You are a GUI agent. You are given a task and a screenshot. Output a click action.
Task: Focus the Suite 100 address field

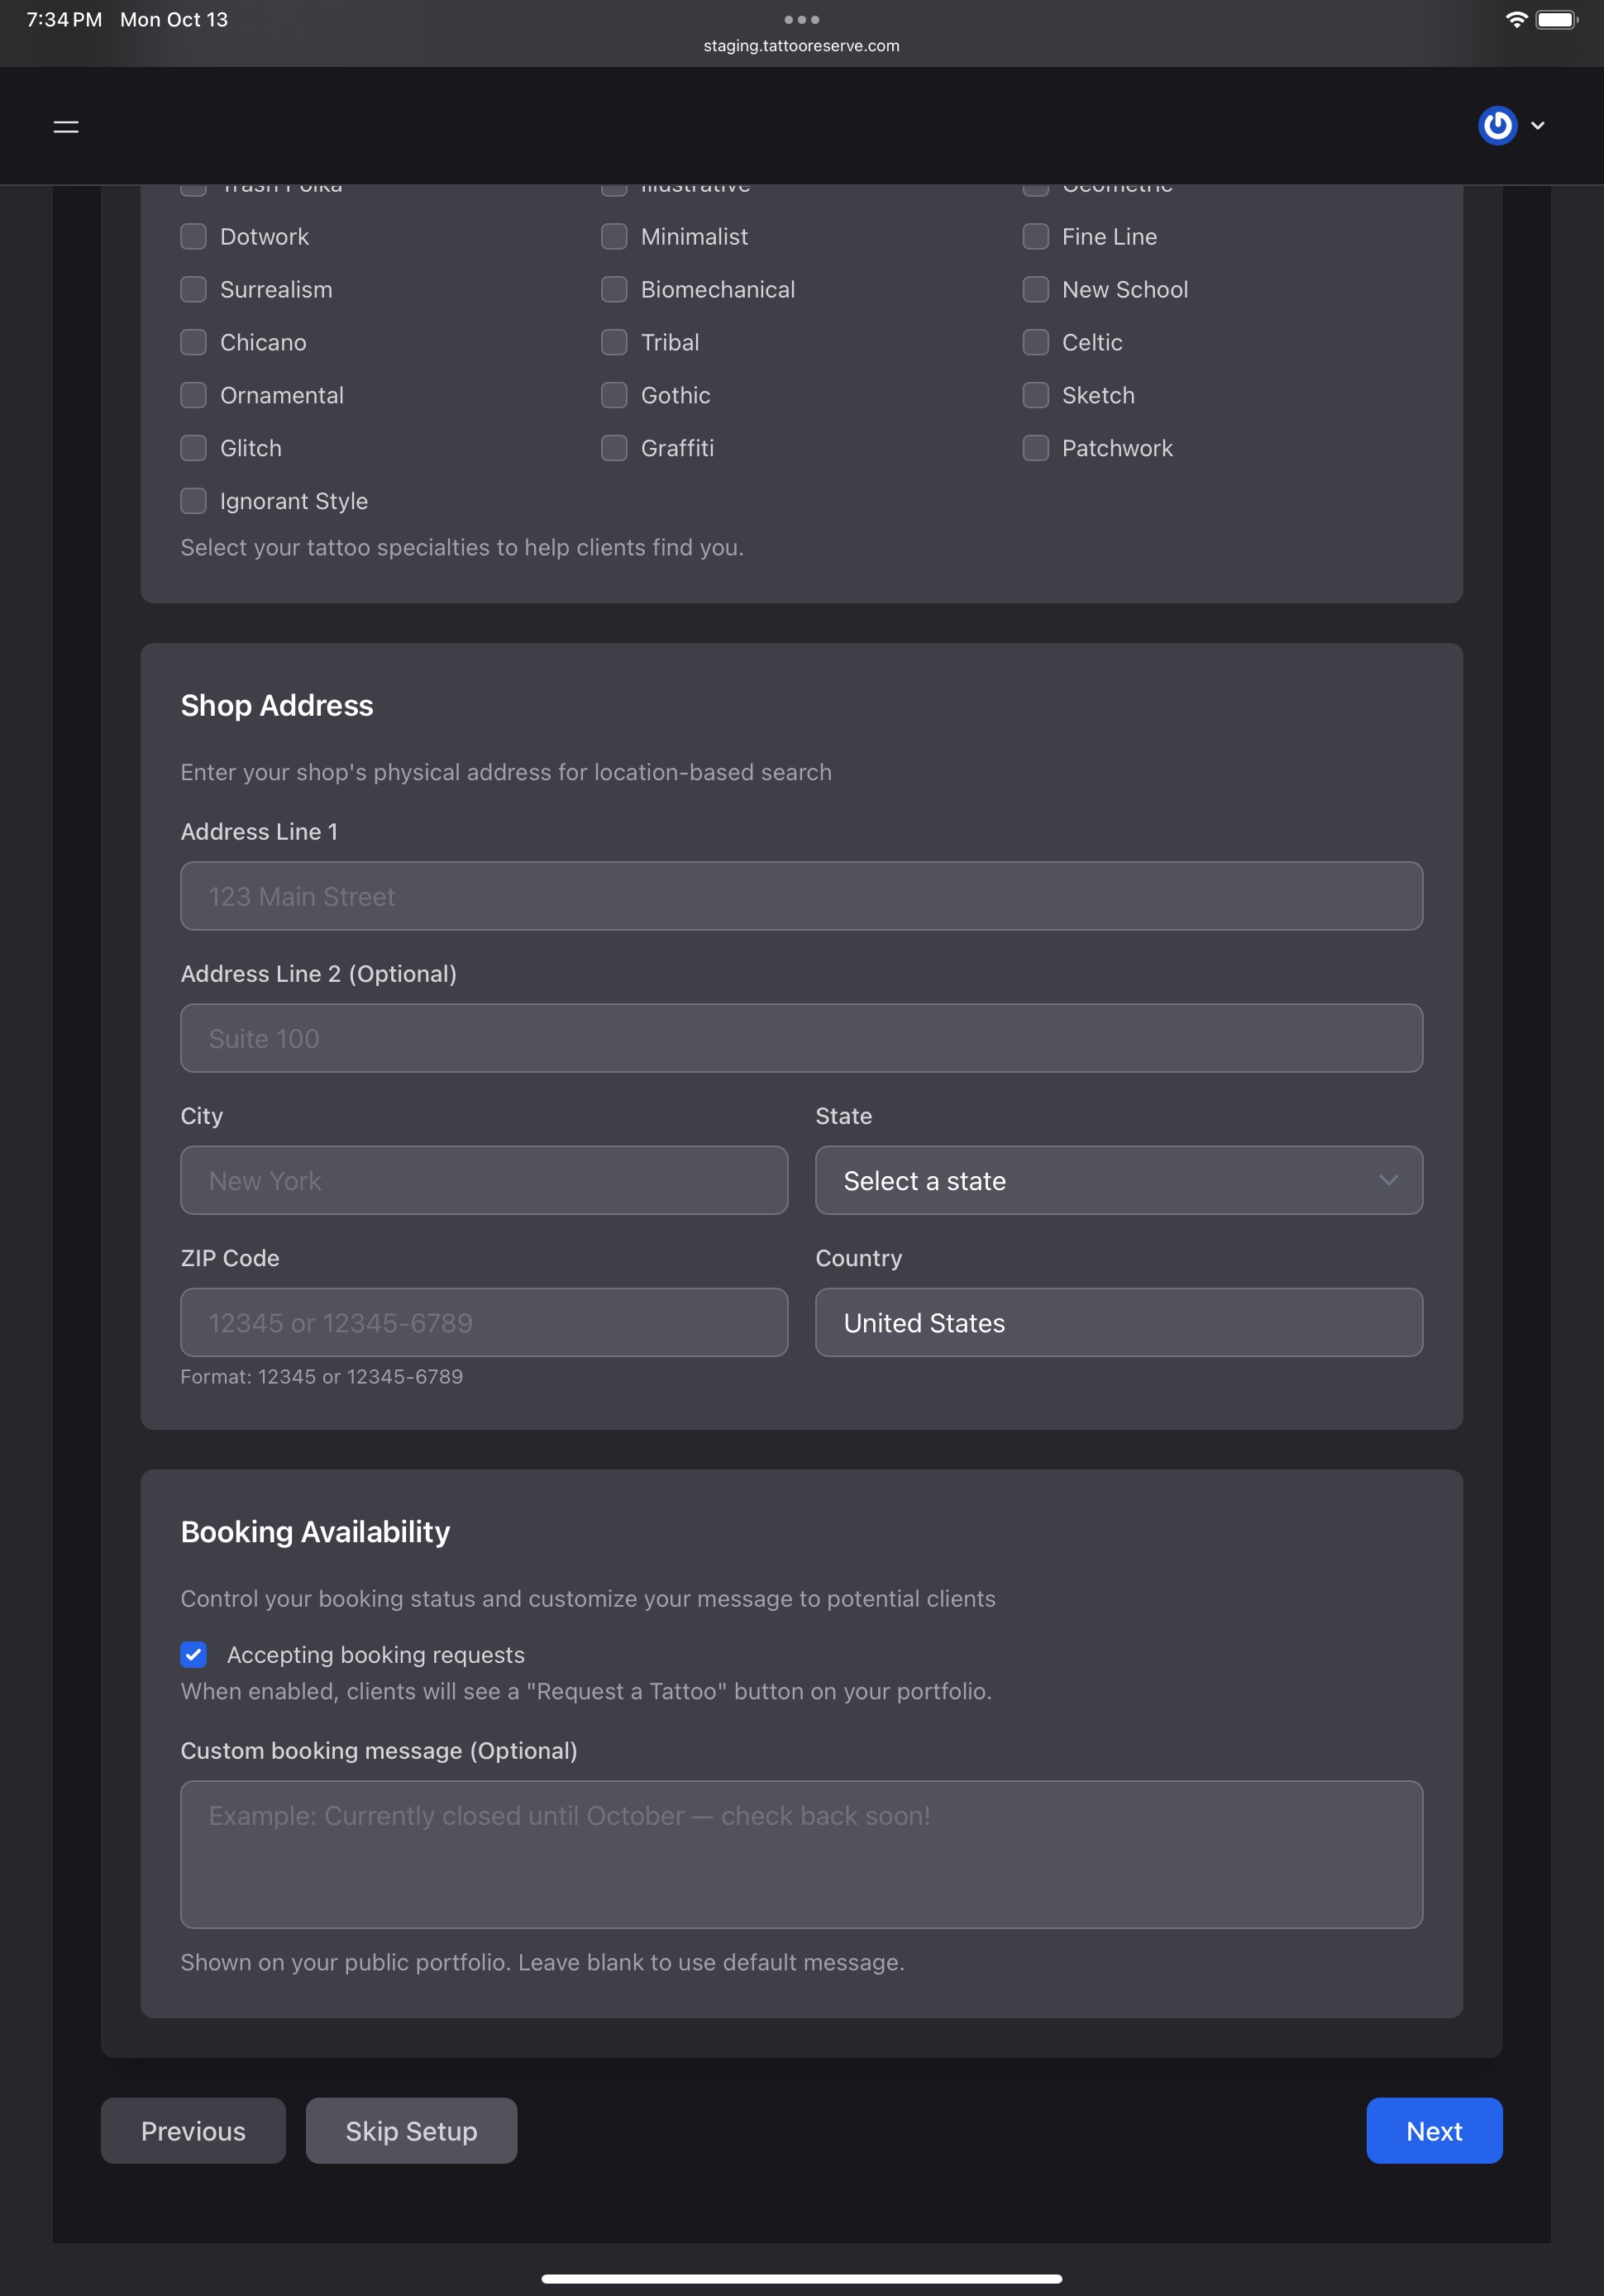coord(801,1039)
